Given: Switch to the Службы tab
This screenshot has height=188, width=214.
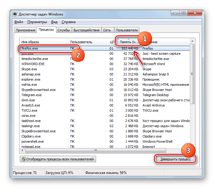Looking at the screenshot, I should click(x=64, y=30).
